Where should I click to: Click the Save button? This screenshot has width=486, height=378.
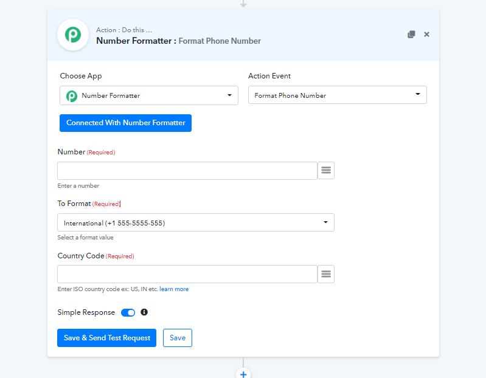pos(178,338)
